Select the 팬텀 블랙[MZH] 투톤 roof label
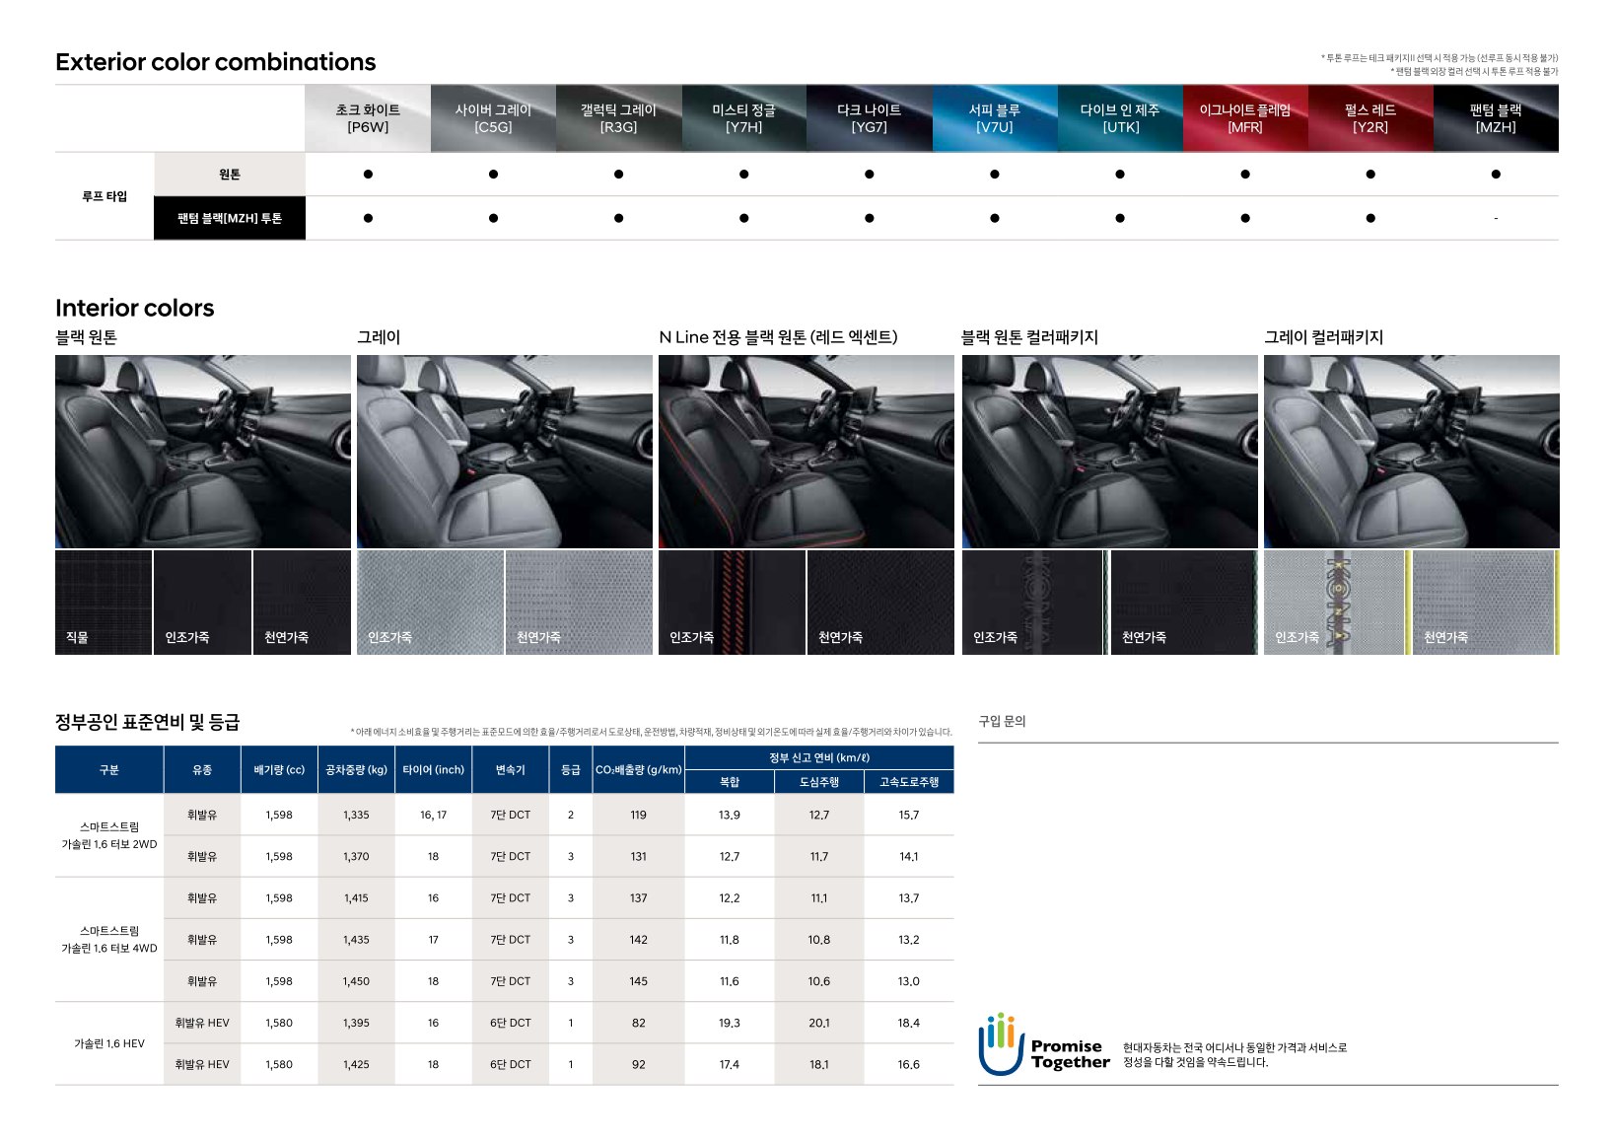Viewport: 1614px width, 1141px height. pyautogui.click(x=230, y=218)
